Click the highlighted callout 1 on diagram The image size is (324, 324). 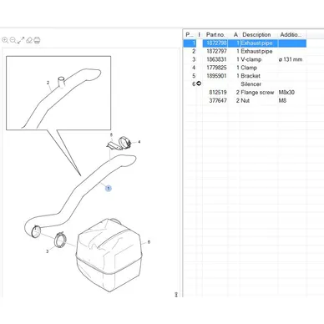(x=109, y=189)
